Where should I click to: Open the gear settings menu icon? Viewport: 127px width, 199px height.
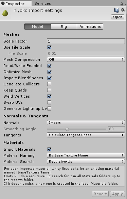[123, 10]
